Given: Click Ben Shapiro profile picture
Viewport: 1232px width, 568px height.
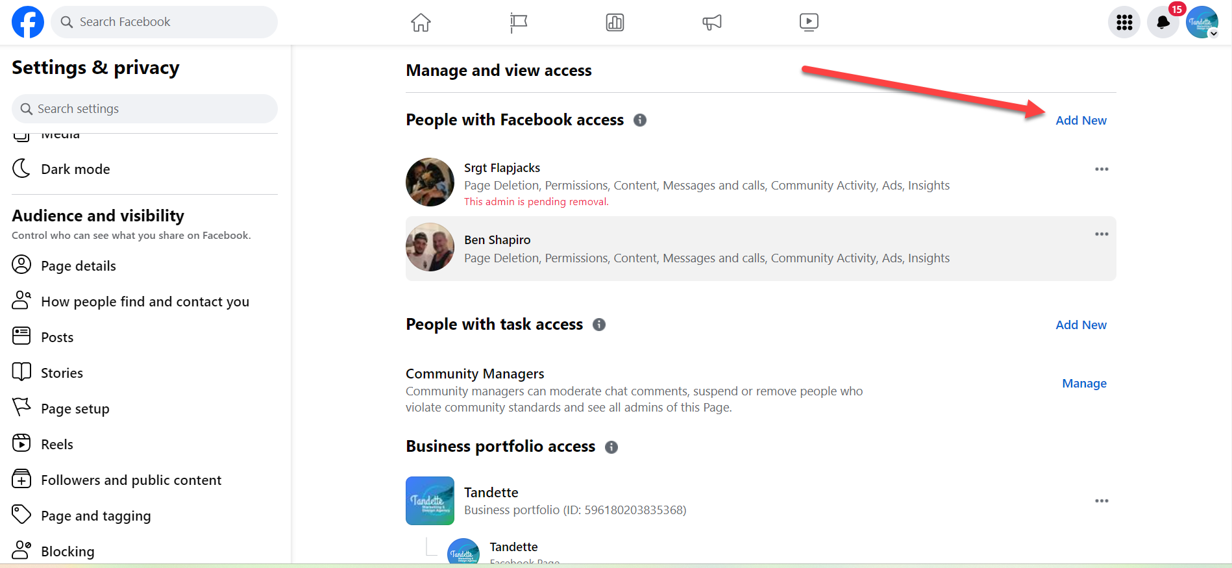Looking at the screenshot, I should (x=430, y=247).
